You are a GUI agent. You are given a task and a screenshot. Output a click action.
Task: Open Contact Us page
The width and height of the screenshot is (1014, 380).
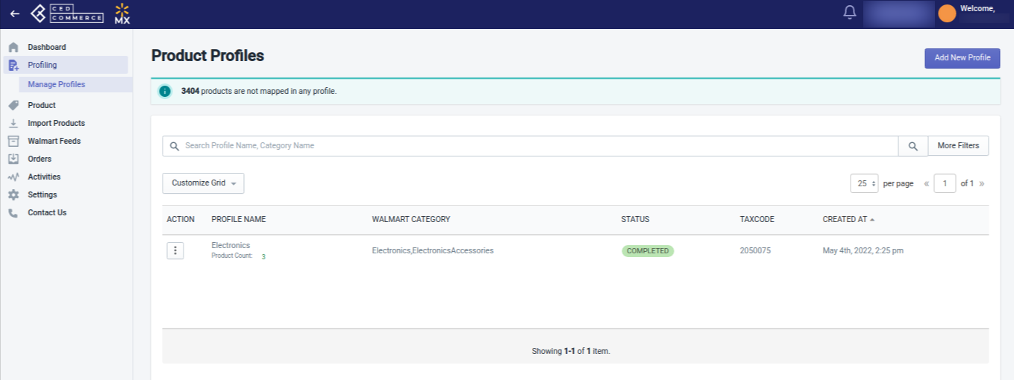point(47,212)
